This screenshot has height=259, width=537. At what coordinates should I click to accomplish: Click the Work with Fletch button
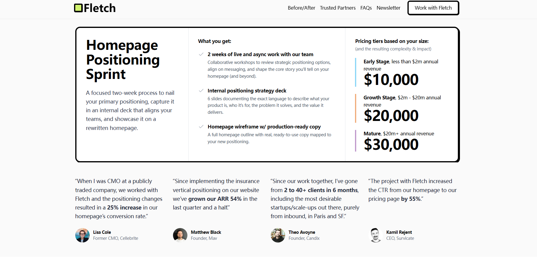coord(433,8)
